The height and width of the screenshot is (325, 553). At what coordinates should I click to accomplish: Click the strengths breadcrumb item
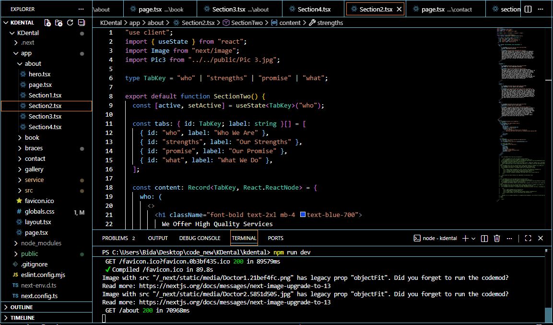tap(326, 23)
